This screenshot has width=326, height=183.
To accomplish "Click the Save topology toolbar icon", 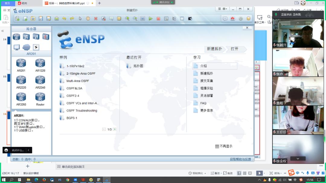I will (x=41, y=19).
